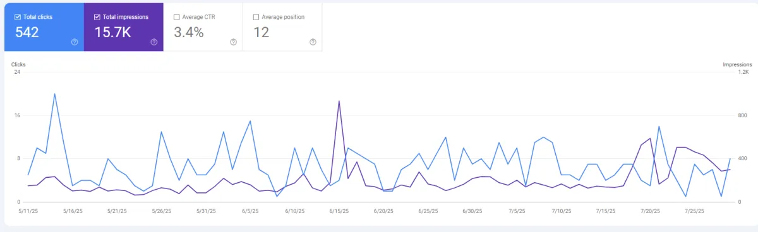Enable the Average position checkbox
758x232 pixels.
click(256, 17)
